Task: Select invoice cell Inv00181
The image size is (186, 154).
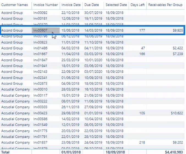Action: click(40, 18)
